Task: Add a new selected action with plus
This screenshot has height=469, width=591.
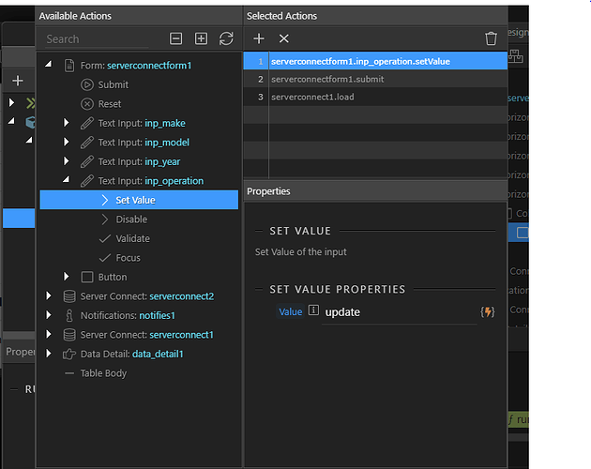Action: 259,38
